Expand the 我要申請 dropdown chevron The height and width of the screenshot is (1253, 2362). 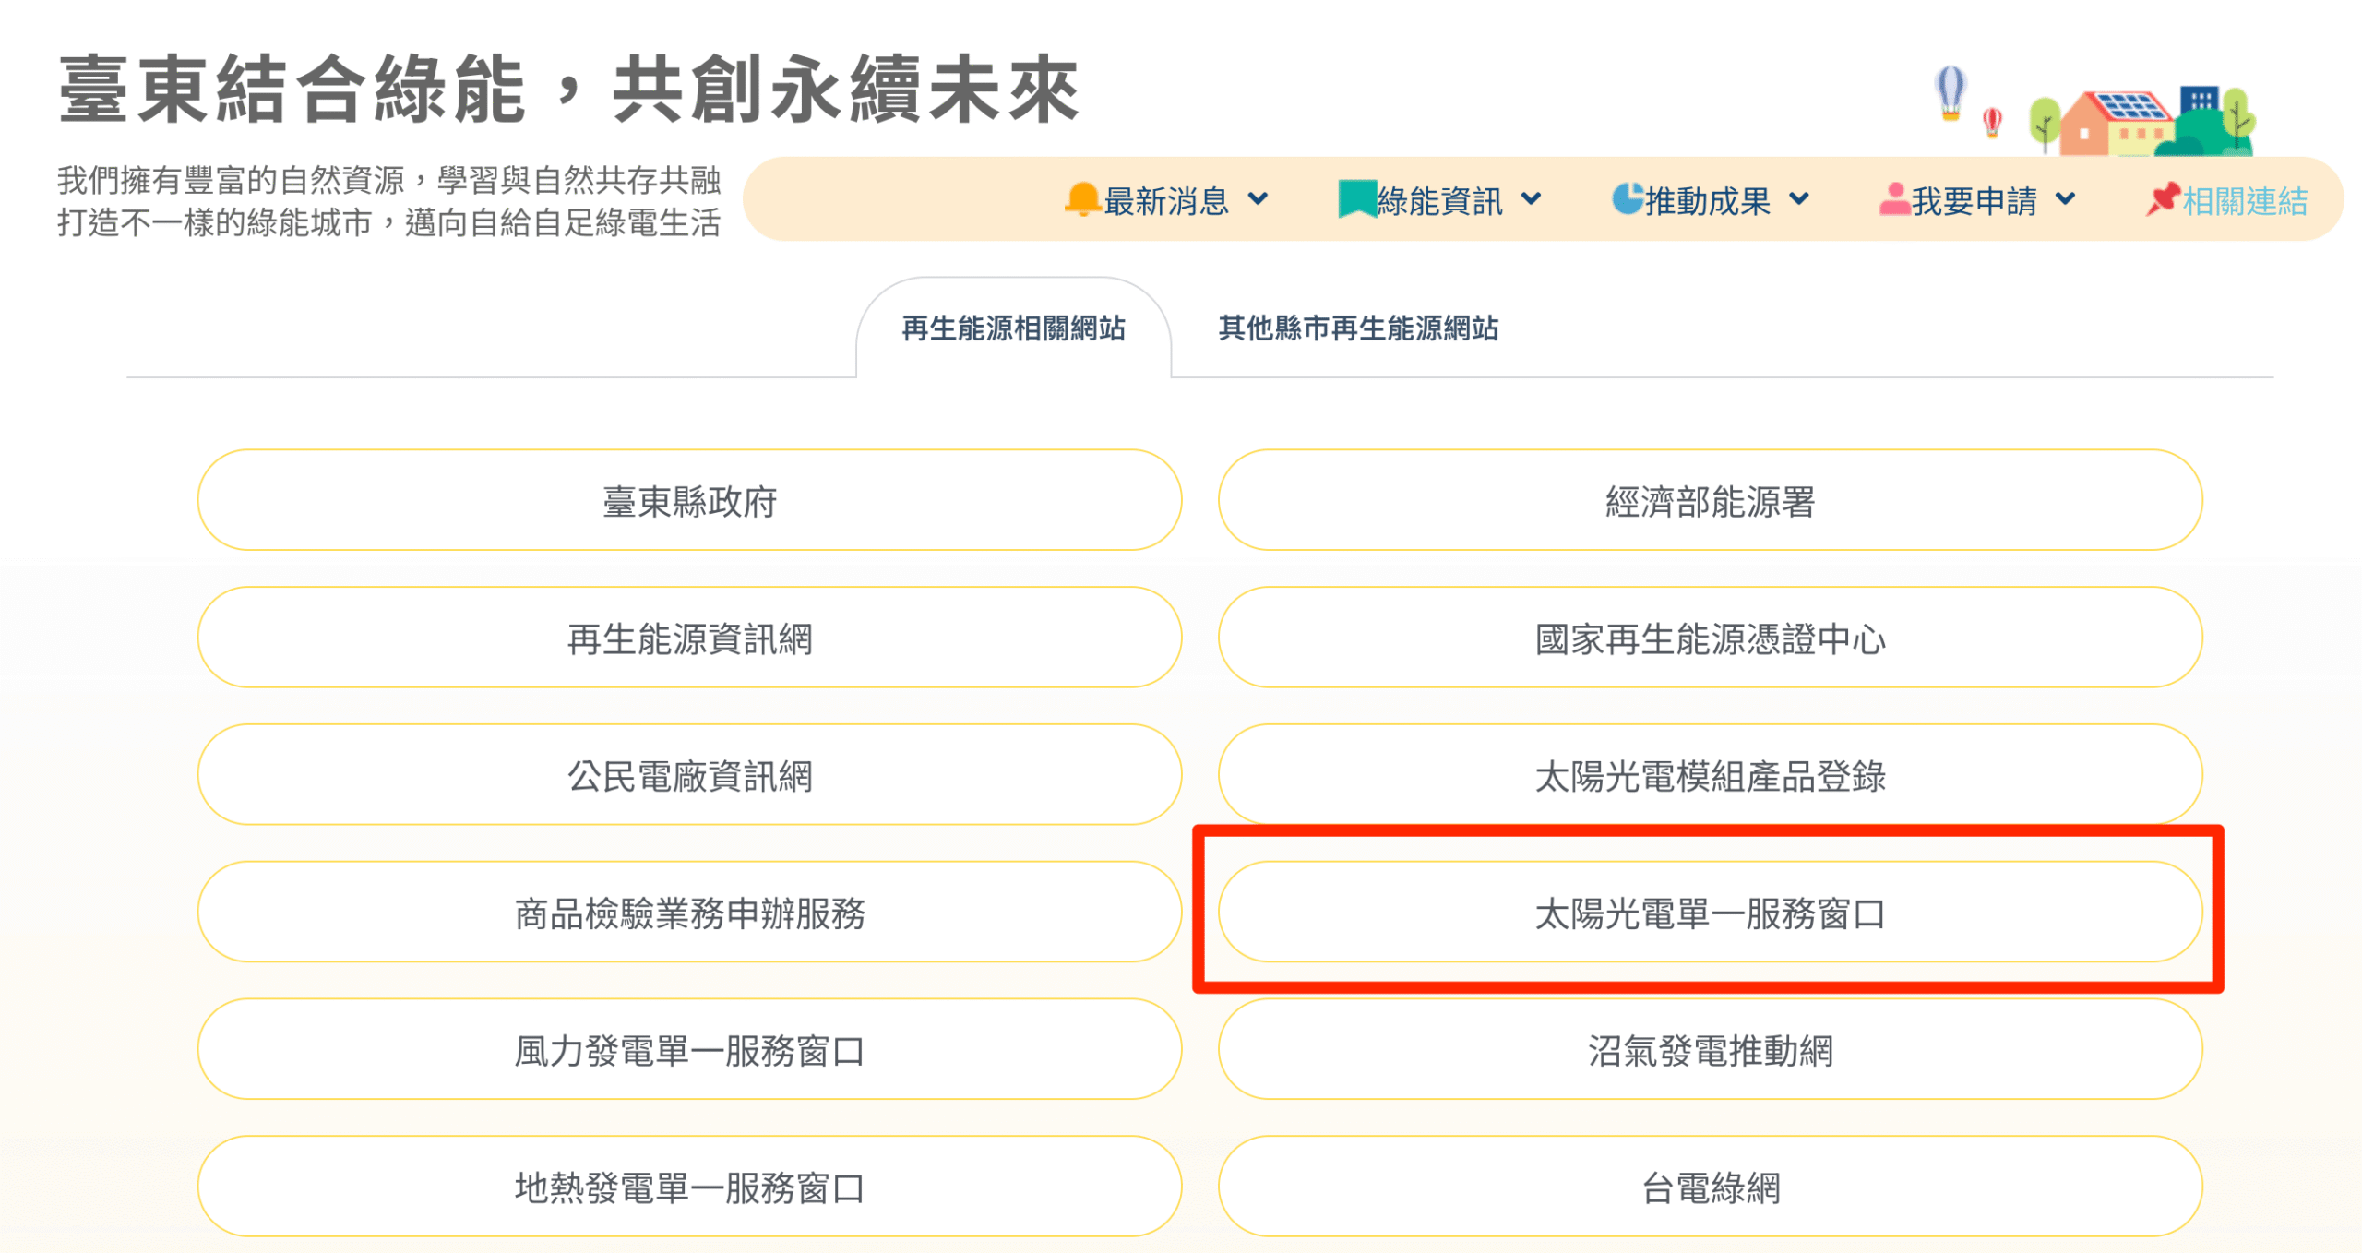click(2066, 198)
